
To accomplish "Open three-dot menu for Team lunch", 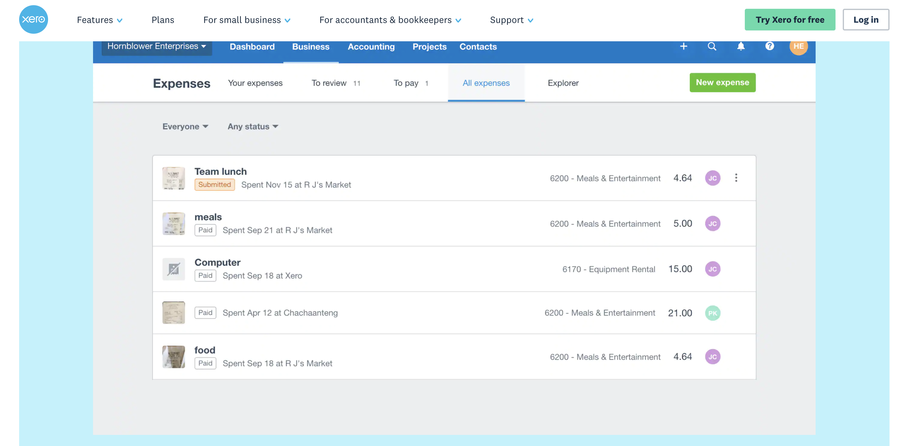I will pyautogui.click(x=736, y=178).
